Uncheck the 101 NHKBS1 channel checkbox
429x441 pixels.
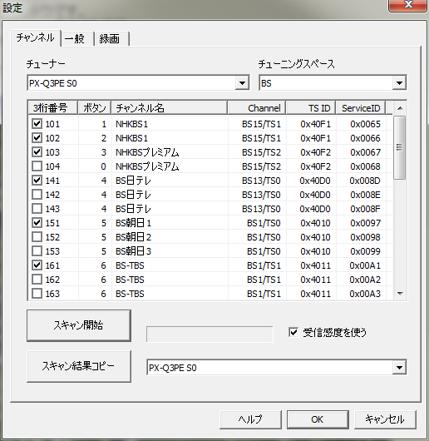(x=37, y=124)
